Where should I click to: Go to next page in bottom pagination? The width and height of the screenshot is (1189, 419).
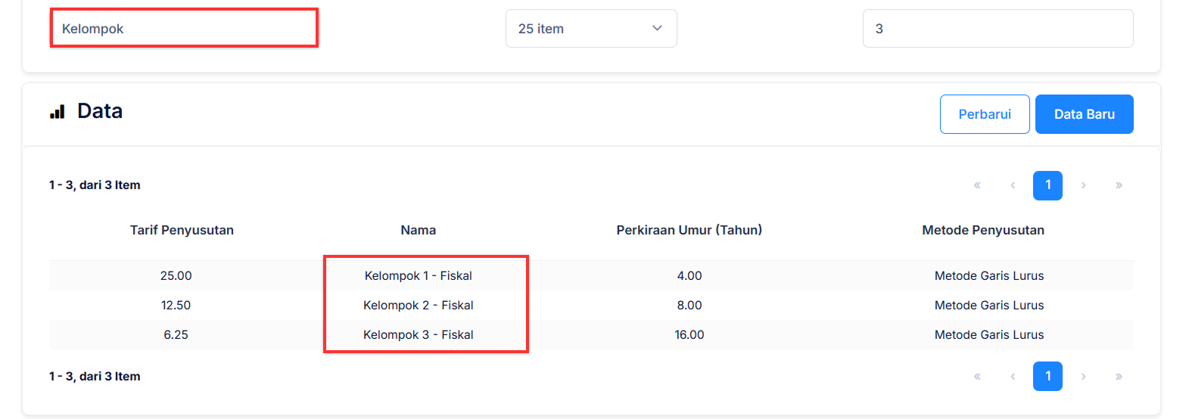[x=1083, y=377]
